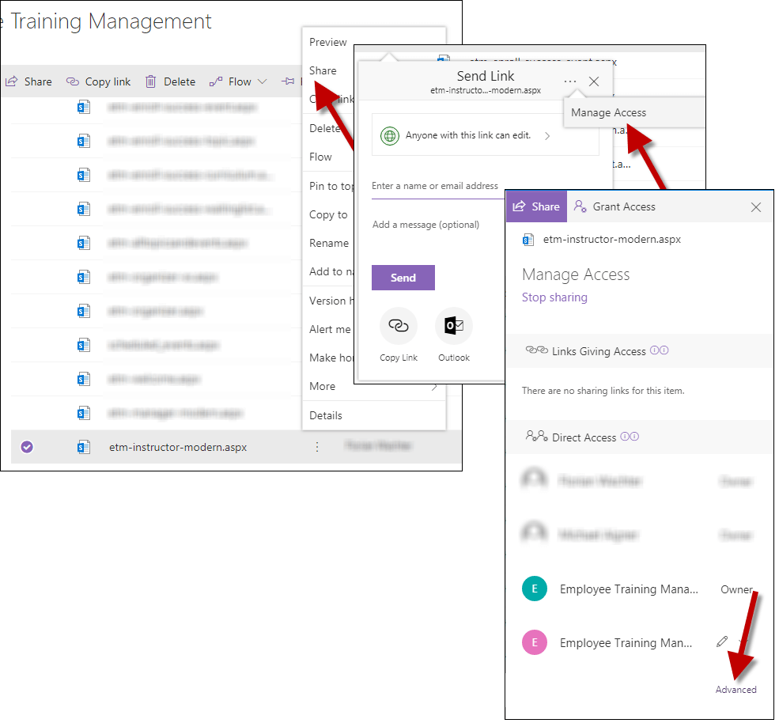
Task: Click the globe icon in link settings
Action: tap(389, 135)
